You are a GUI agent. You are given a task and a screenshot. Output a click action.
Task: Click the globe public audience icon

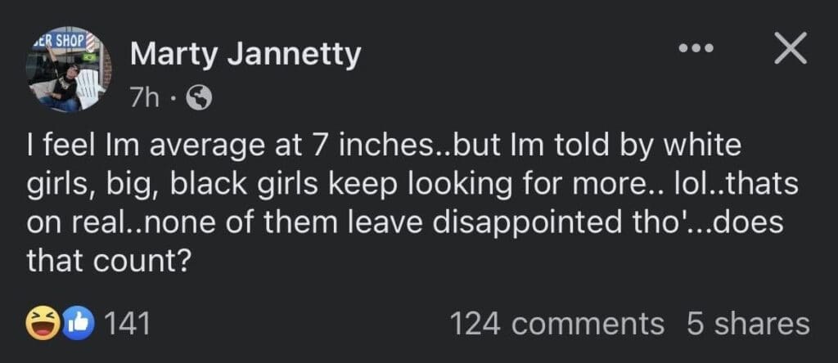[x=199, y=99]
